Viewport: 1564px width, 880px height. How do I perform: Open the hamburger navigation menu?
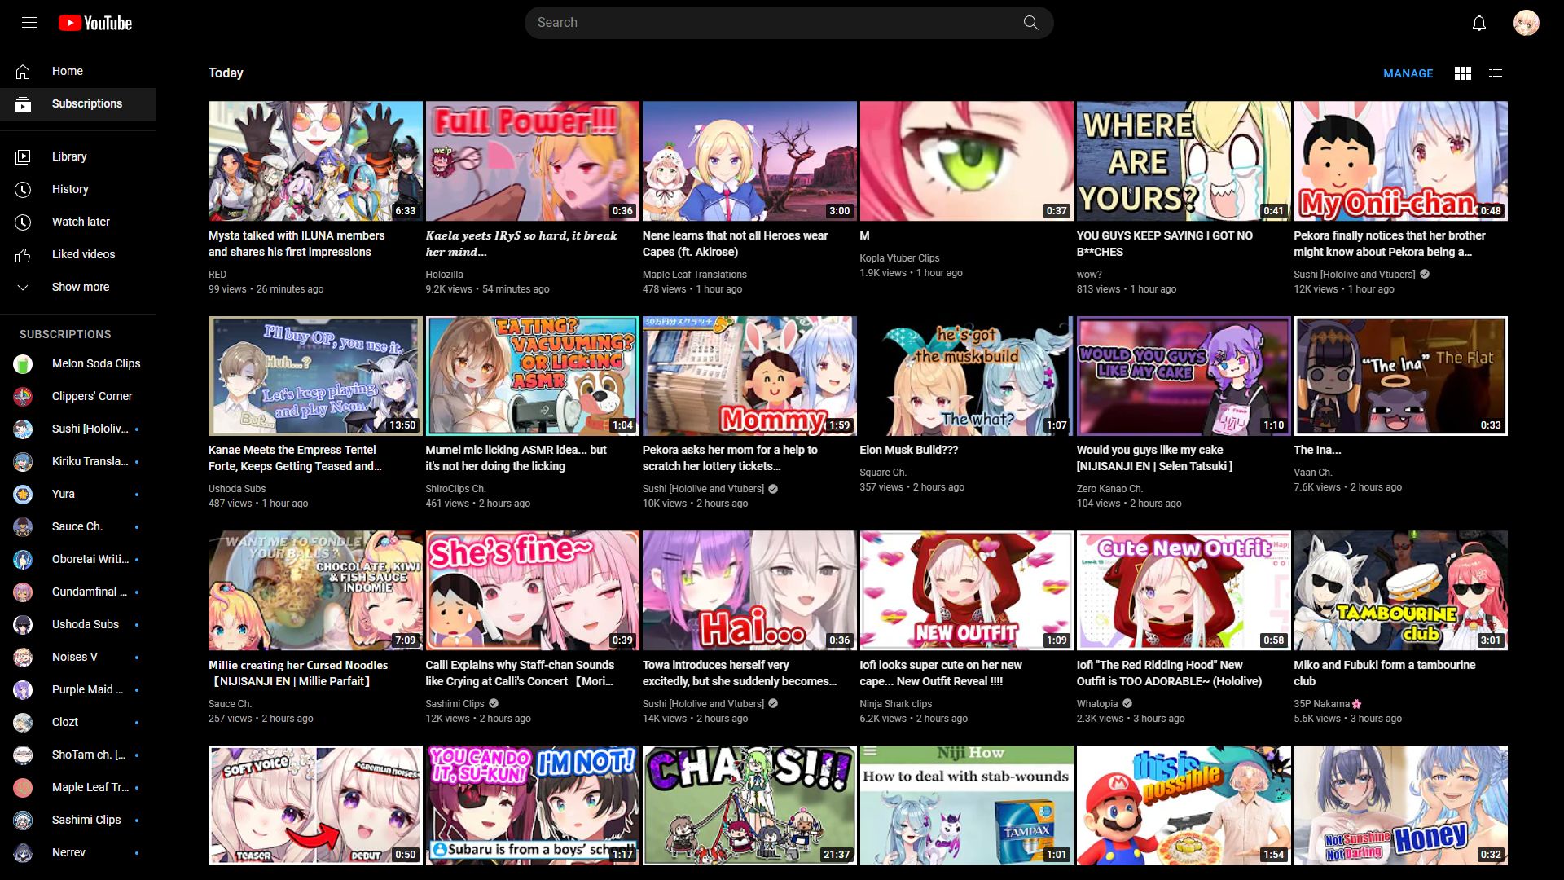point(29,22)
